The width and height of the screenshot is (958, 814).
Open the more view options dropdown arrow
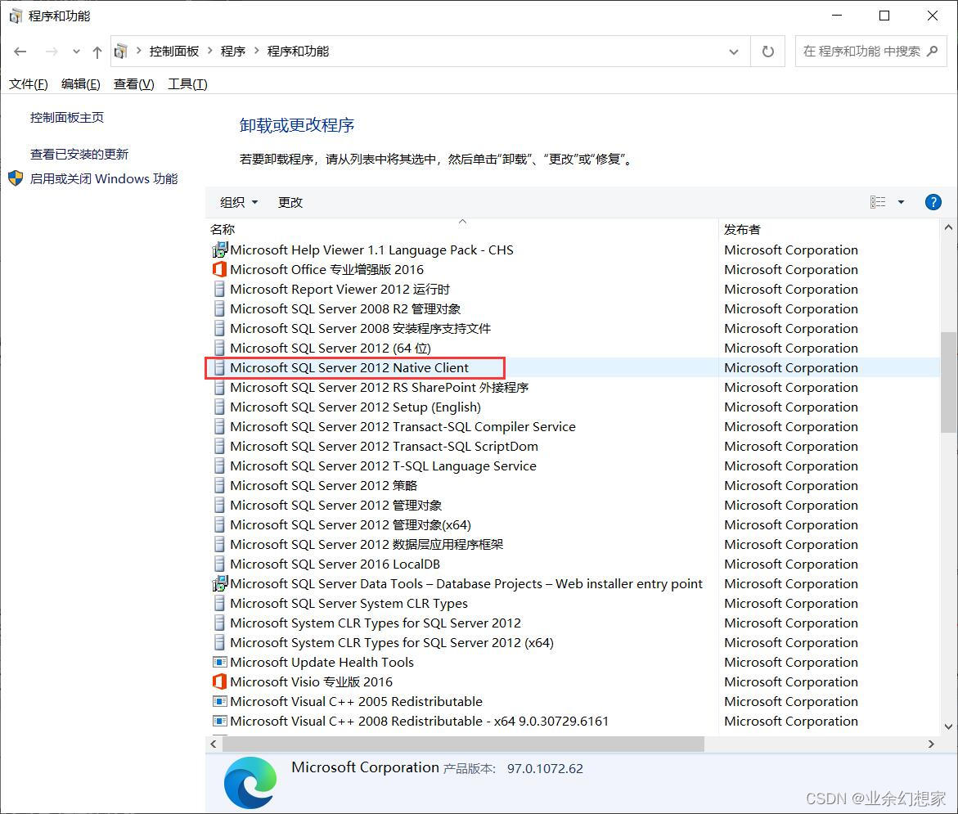[901, 202]
